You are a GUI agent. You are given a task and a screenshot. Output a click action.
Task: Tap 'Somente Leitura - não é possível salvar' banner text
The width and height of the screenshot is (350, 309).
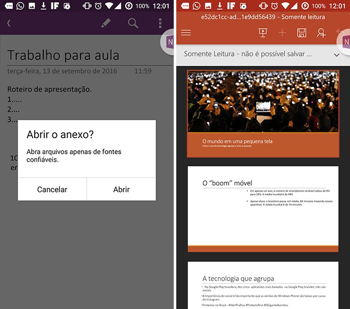coord(248,54)
